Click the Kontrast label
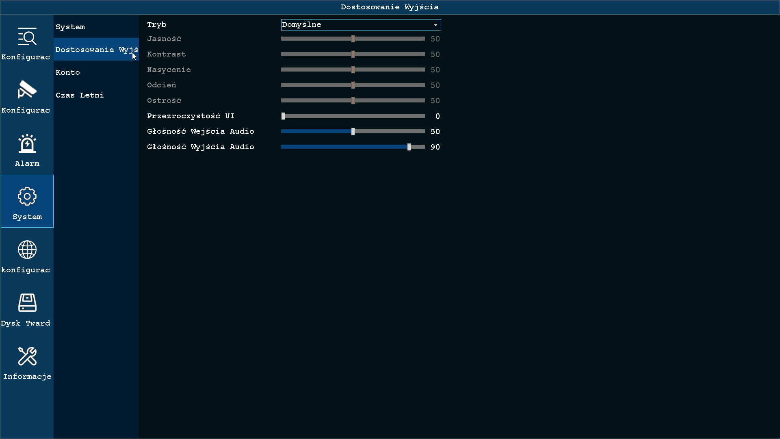This screenshot has height=439, width=780. pos(167,54)
